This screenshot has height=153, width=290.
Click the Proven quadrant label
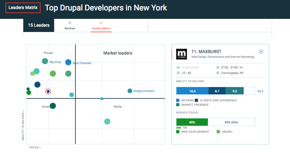pyautogui.click(x=48, y=53)
